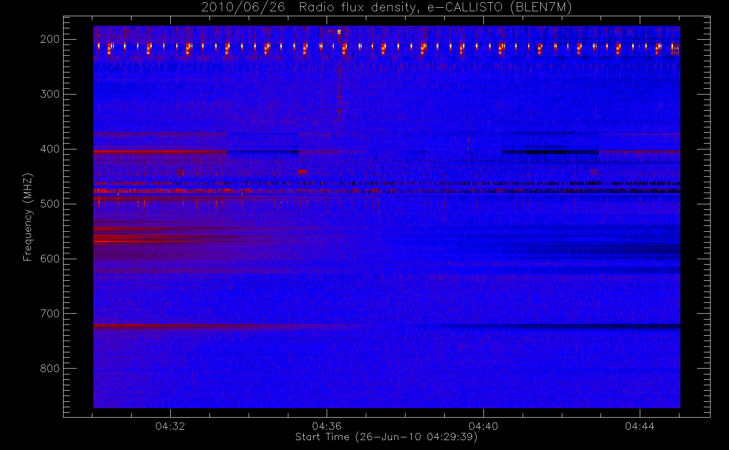Screen dimensions: 729x450
Task: Click the 04:40 time tick label
Action: 483,426
